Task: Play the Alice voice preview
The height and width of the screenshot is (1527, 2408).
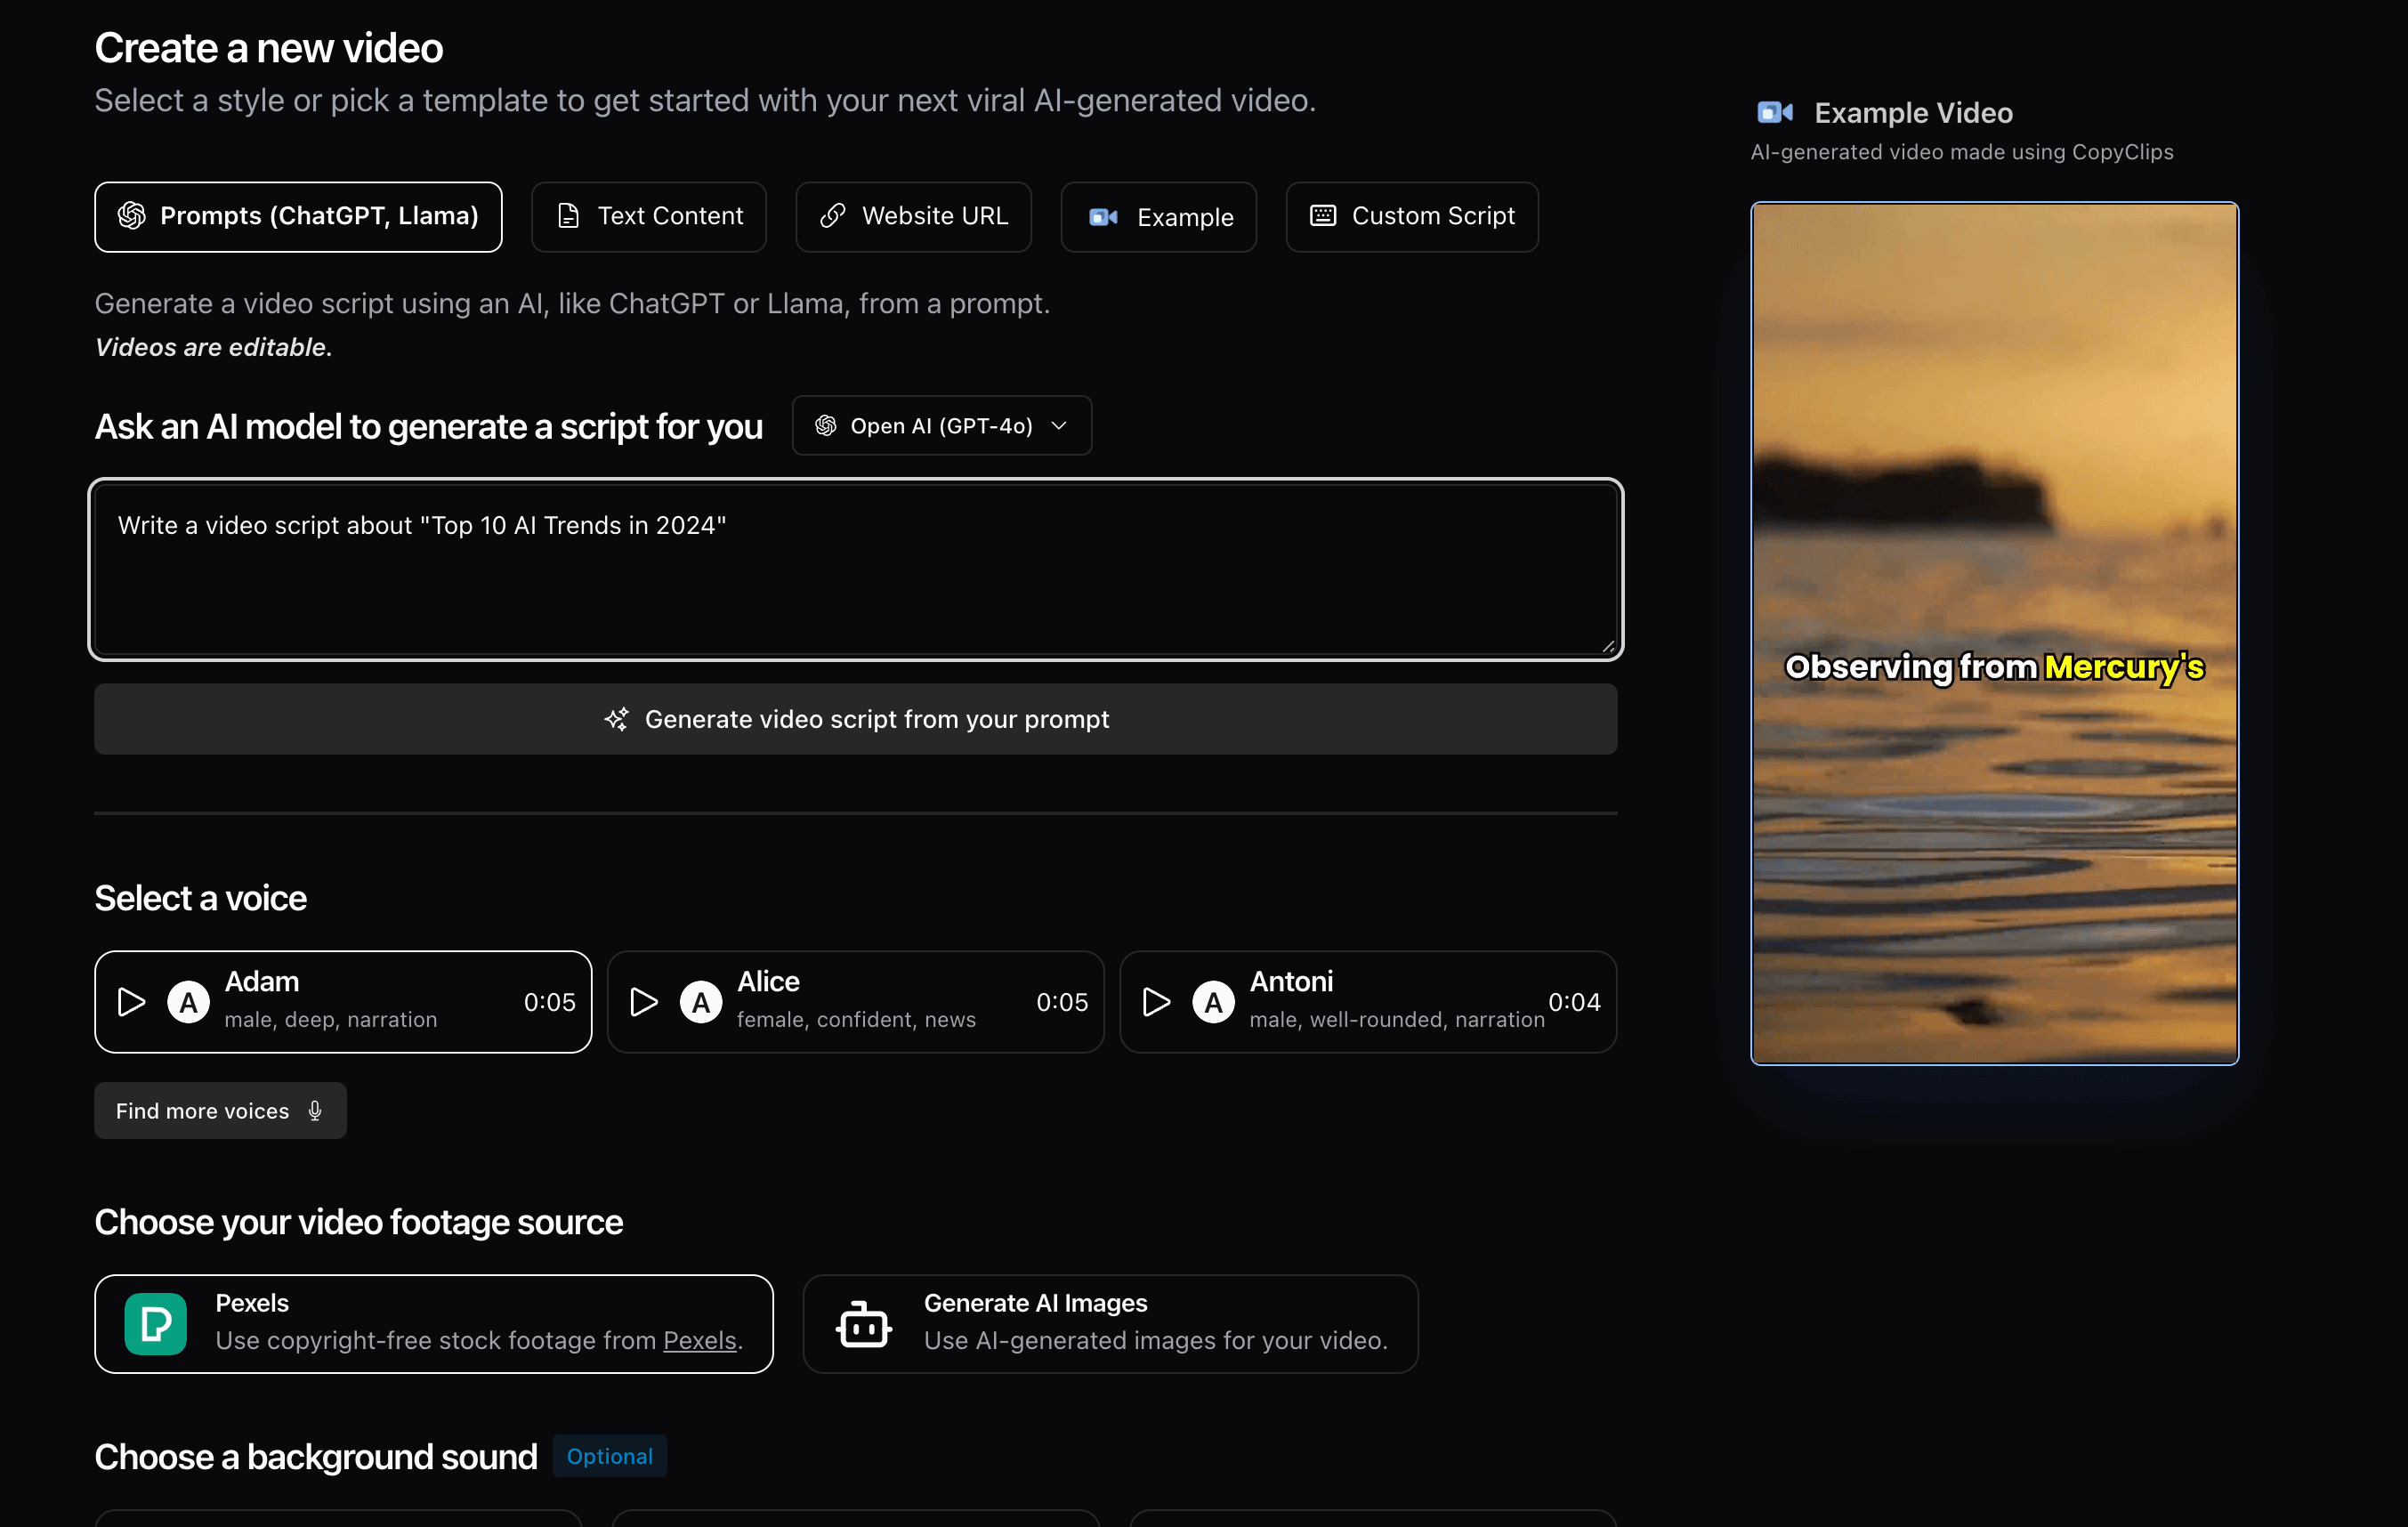Action: click(x=641, y=1000)
